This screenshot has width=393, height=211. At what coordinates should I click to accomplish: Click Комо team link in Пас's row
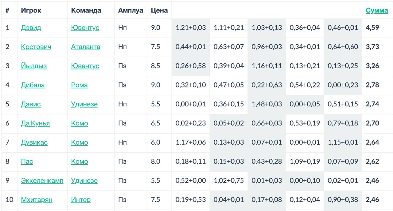[80, 161]
